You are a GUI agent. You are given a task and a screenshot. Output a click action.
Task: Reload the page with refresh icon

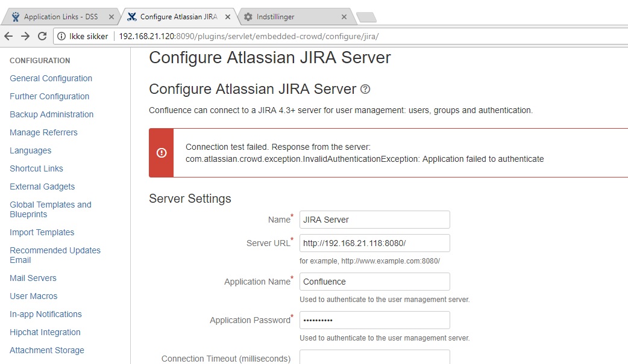[x=42, y=36]
